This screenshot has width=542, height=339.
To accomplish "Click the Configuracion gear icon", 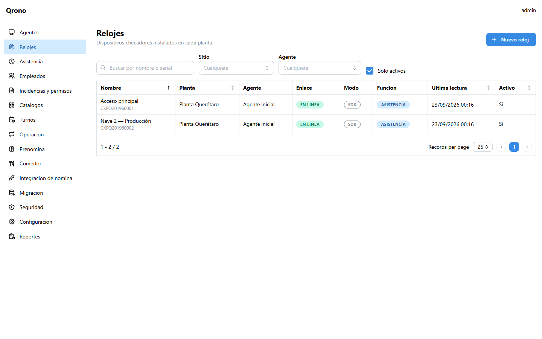I will [12, 222].
